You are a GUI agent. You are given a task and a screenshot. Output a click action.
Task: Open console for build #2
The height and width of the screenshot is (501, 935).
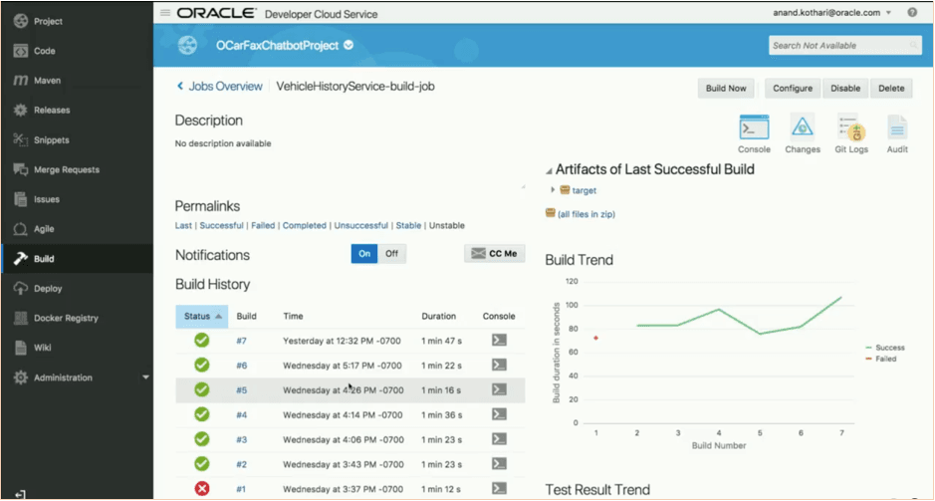[499, 463]
